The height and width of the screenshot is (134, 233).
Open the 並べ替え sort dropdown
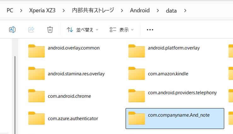(x=83, y=30)
